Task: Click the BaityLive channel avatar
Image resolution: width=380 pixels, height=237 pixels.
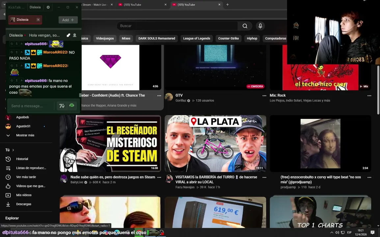Action: pyautogui.click(x=64, y=179)
